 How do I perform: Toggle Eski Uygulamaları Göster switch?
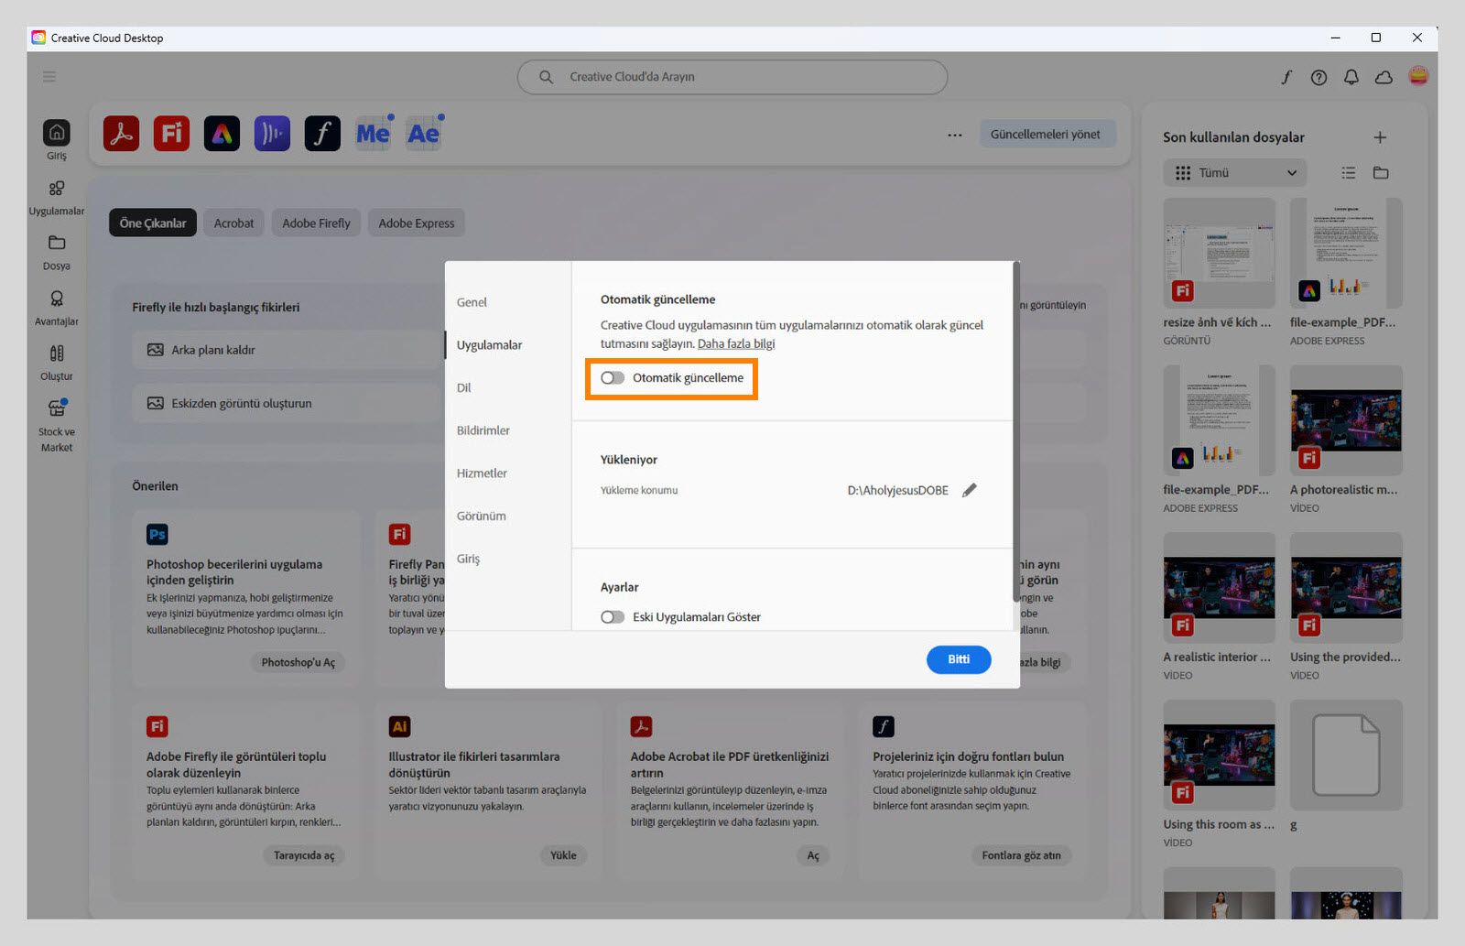pos(613,617)
